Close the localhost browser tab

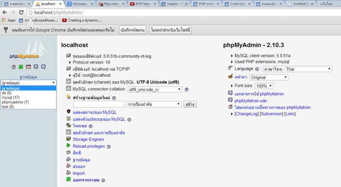(x=60, y=4)
